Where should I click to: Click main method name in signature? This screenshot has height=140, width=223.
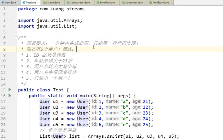pyautogui.click(x=85, y=96)
